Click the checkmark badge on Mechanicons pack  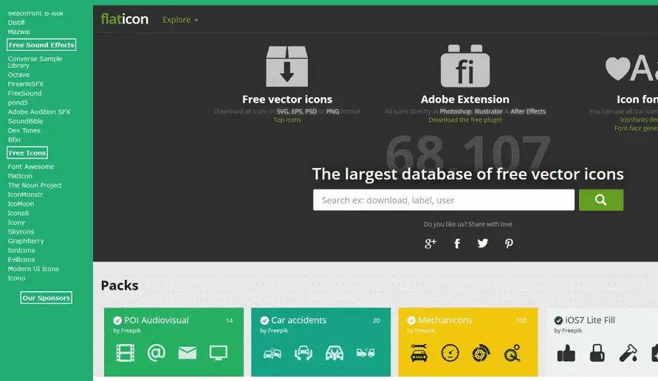coord(411,321)
